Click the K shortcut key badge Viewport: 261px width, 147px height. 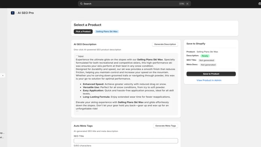tap(187, 4)
